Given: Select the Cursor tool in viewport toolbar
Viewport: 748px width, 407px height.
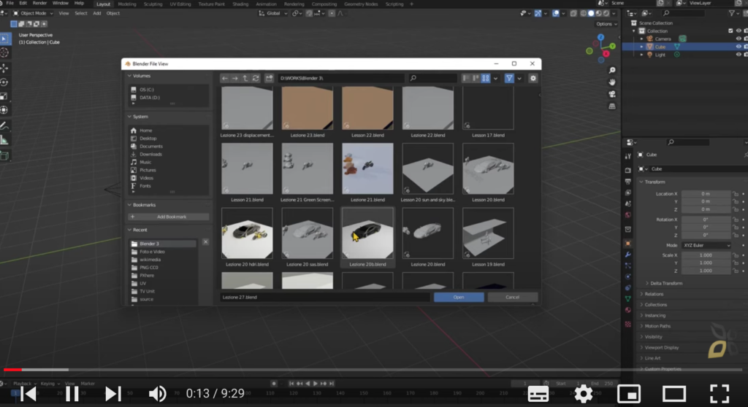Looking at the screenshot, I should [5, 53].
